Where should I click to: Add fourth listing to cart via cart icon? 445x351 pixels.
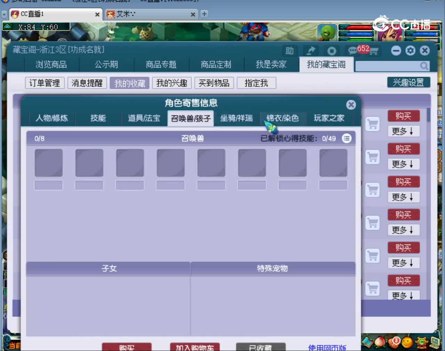click(x=373, y=223)
